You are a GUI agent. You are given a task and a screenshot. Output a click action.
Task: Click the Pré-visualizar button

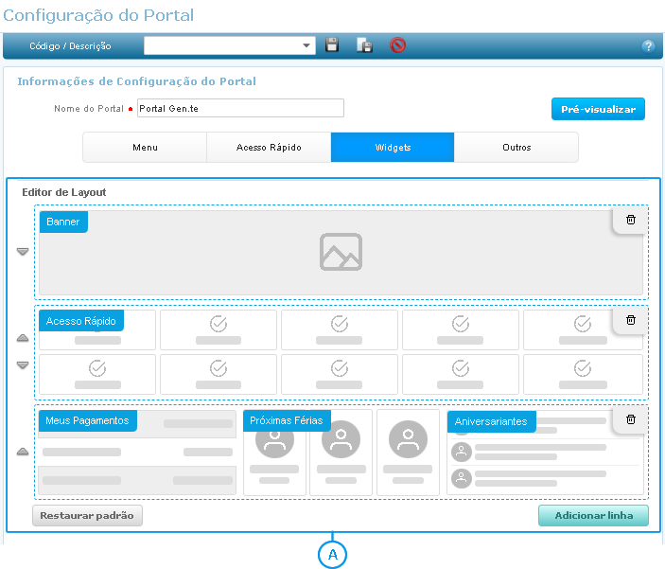(598, 109)
